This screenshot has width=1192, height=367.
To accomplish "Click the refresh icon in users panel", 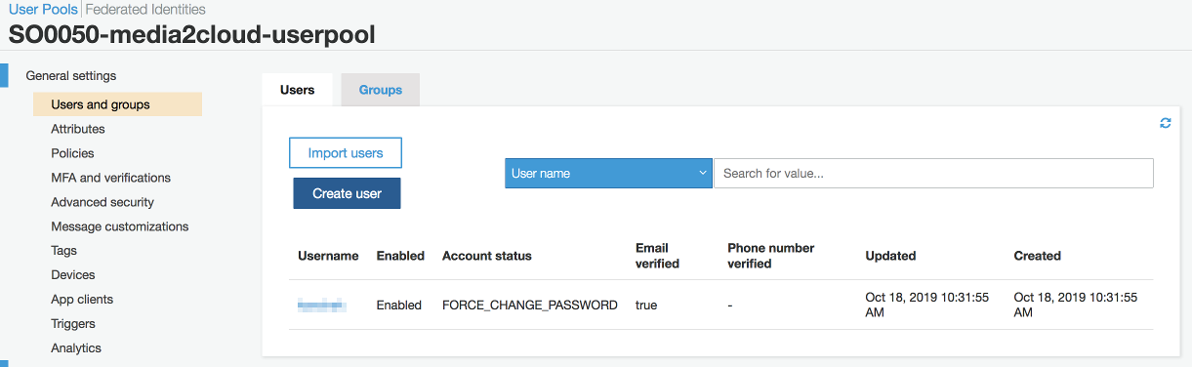I will click(1165, 123).
